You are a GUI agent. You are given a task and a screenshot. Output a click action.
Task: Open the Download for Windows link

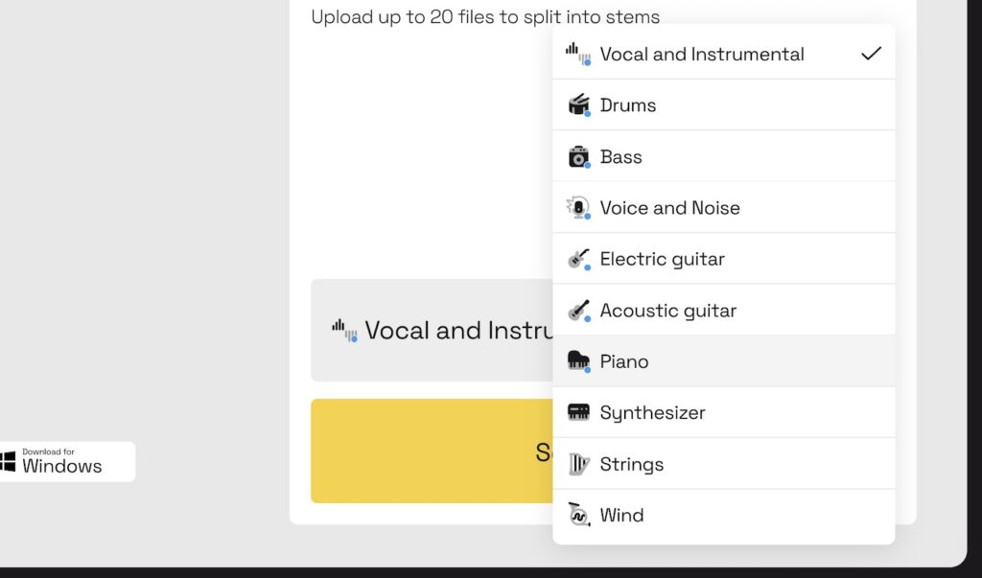63,462
